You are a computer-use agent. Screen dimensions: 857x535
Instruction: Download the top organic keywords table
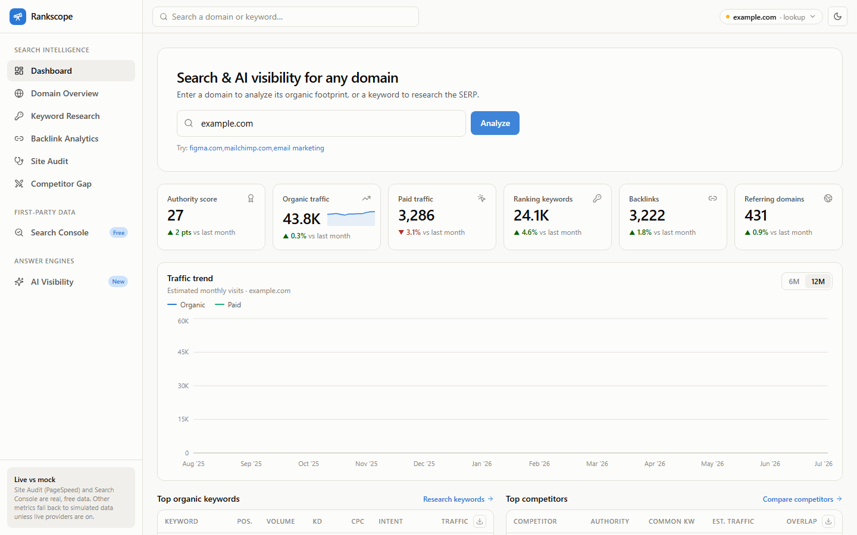480,521
